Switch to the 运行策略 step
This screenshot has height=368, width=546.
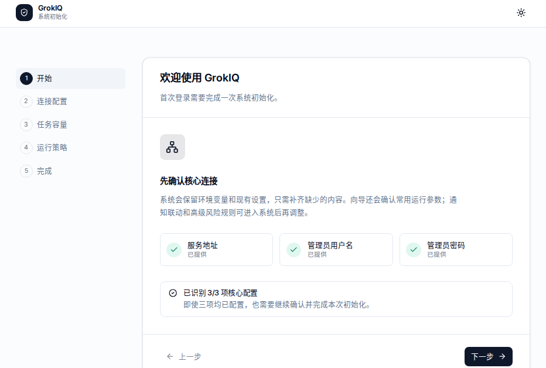pos(70,148)
